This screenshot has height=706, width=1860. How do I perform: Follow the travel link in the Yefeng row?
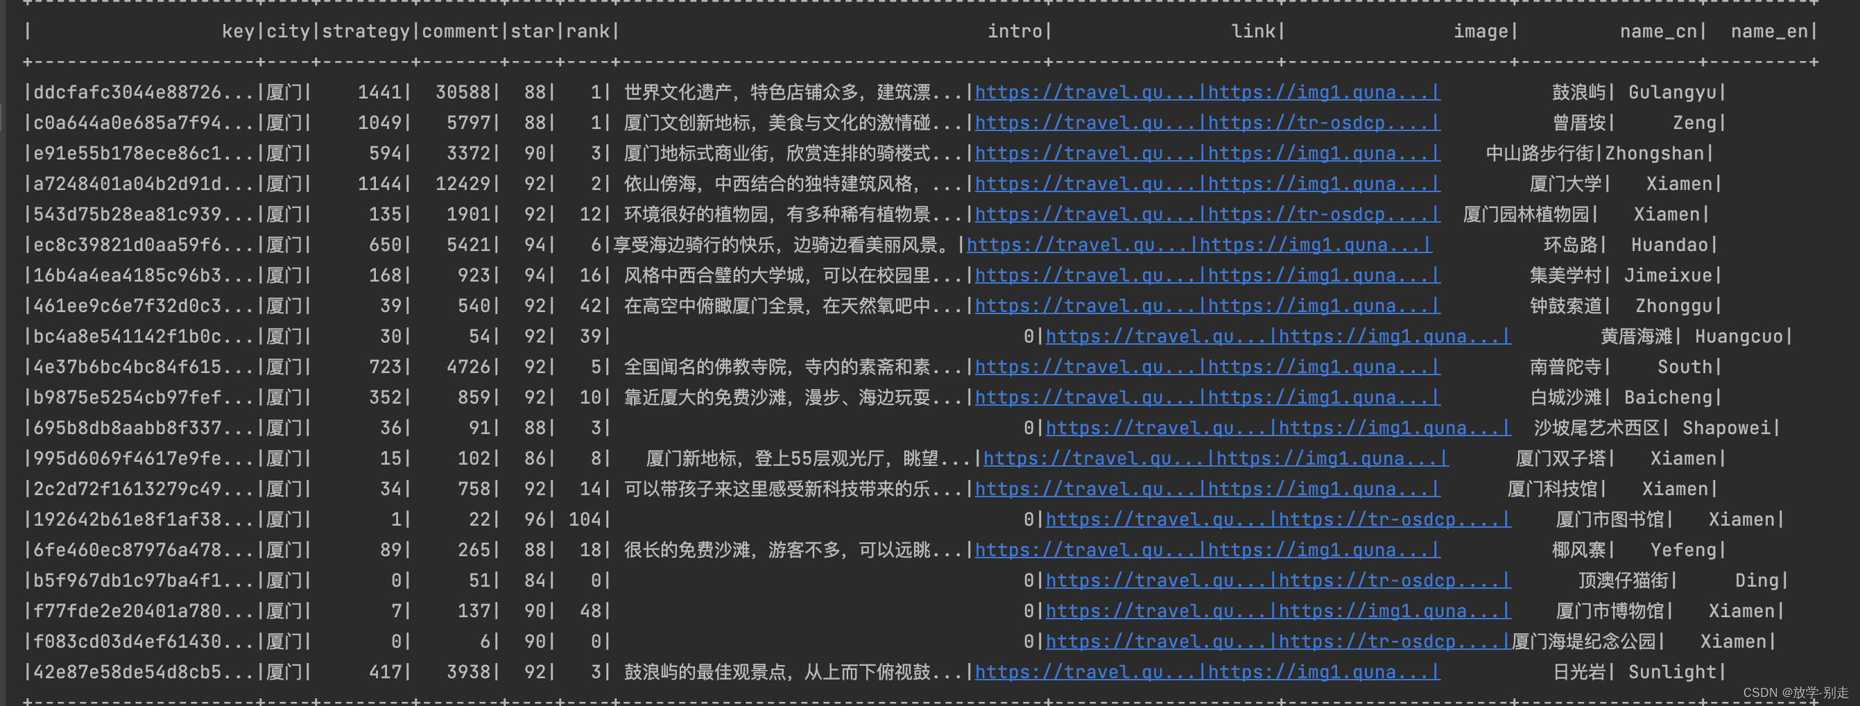click(x=1086, y=550)
